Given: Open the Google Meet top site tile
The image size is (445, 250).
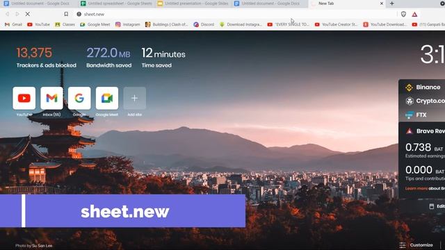Looking at the screenshot, I should (x=107, y=98).
